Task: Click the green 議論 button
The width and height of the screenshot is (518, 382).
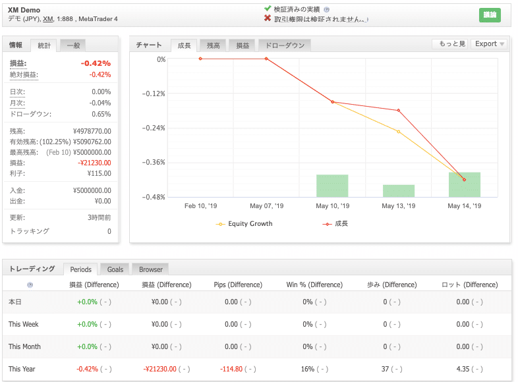Action: [x=490, y=15]
